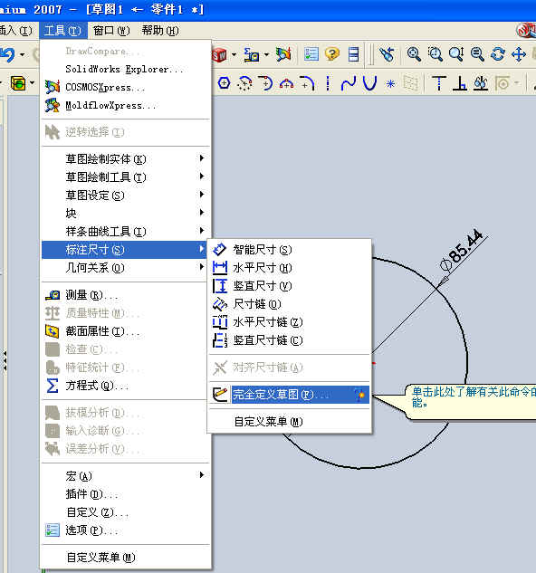Screen dimensions: 536x573
Task: Open the undo dropdown arrow
Action: [x=23, y=55]
